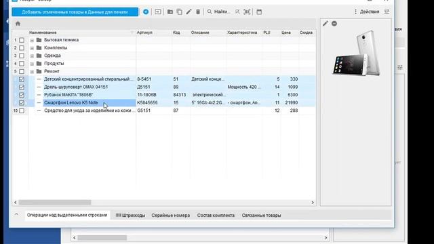434x244 pixels.
Task: Click the Найти search button
Action: [x=218, y=12]
